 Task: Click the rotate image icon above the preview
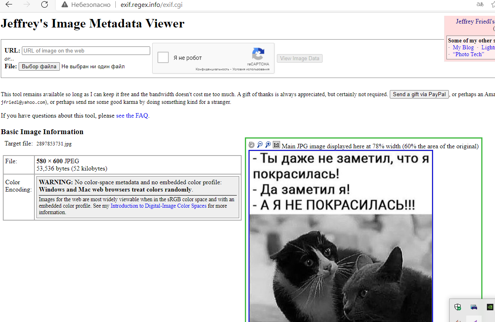[x=252, y=145]
